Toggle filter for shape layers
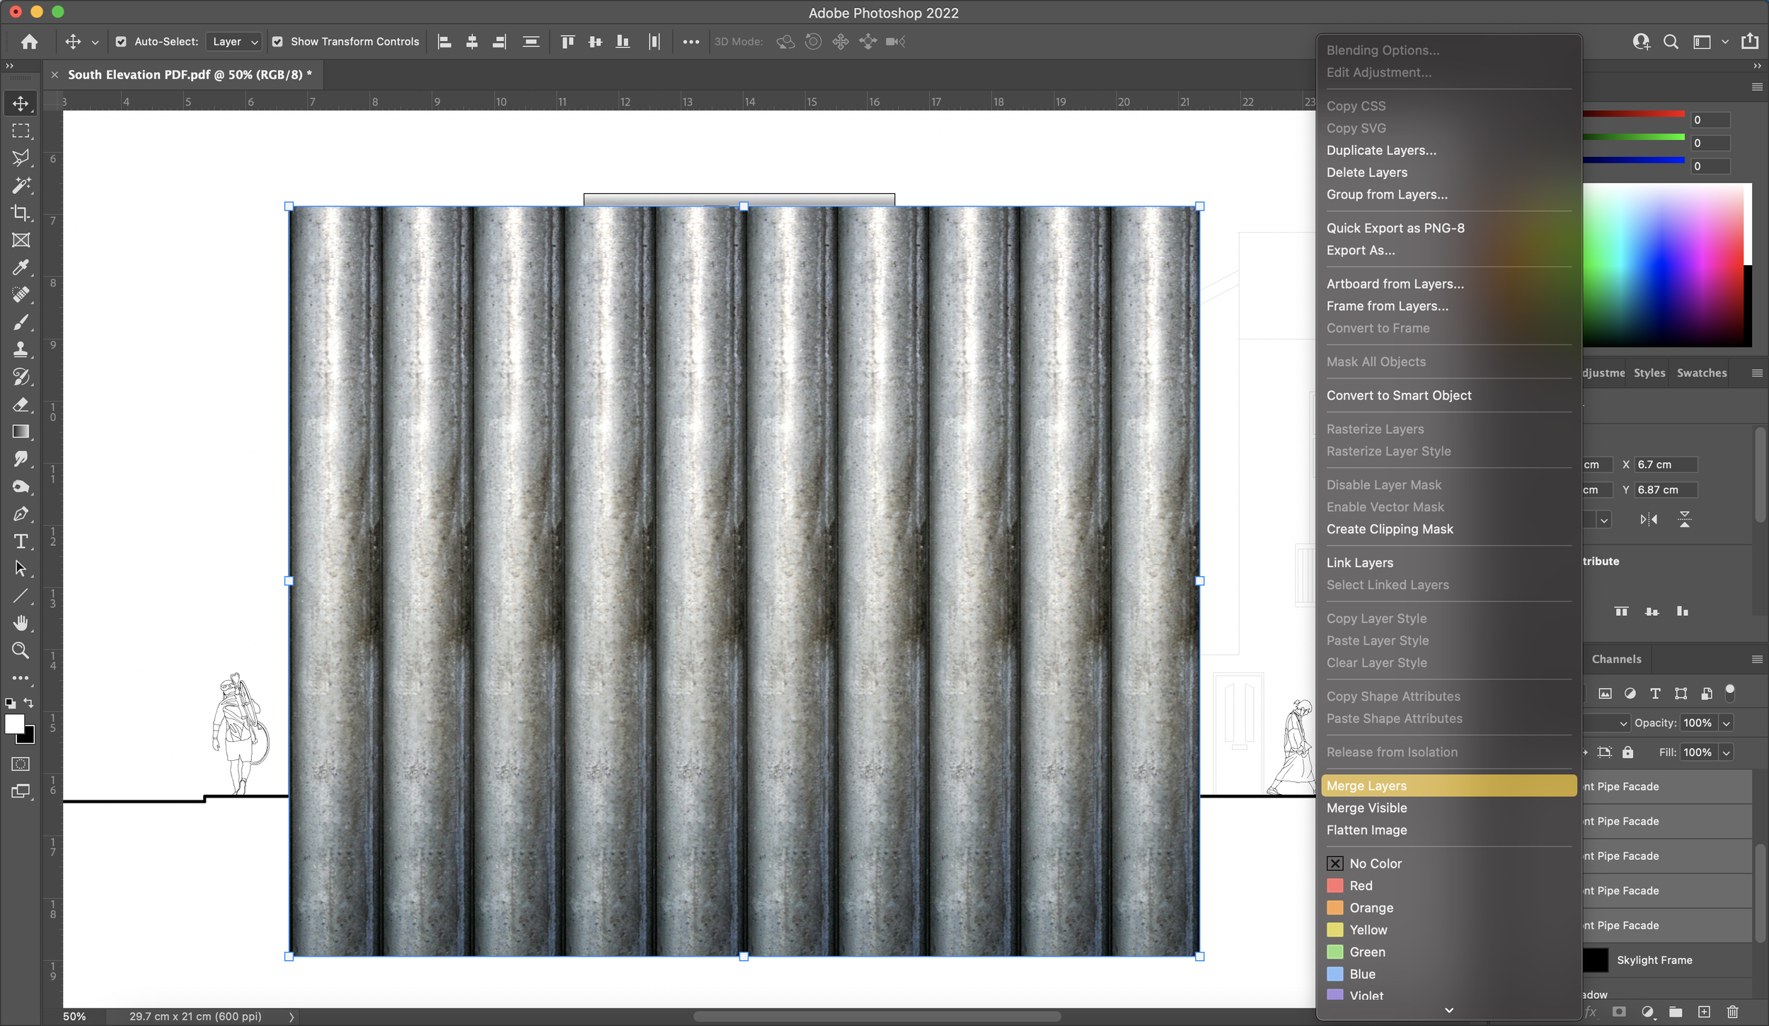 (x=1681, y=694)
